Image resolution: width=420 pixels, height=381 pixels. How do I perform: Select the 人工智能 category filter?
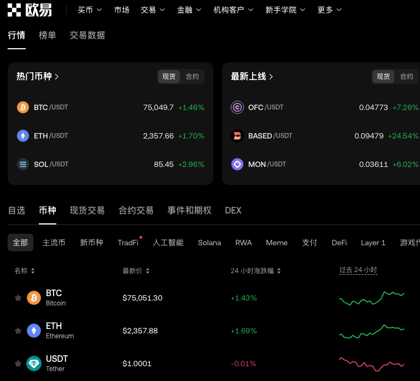pyautogui.click(x=168, y=243)
